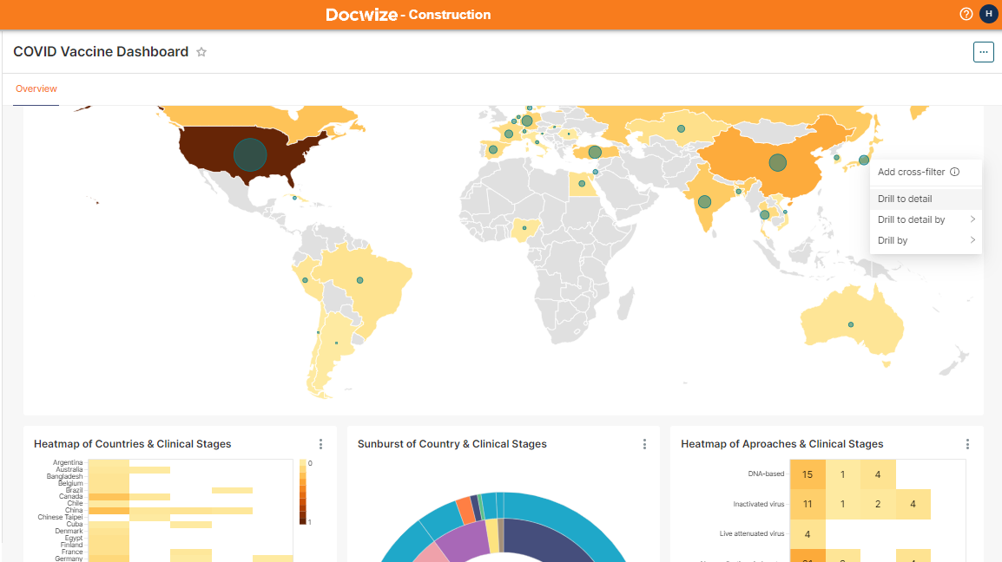Click the bubble marker on Australia
The height and width of the screenshot is (562, 1002).
[x=851, y=324]
